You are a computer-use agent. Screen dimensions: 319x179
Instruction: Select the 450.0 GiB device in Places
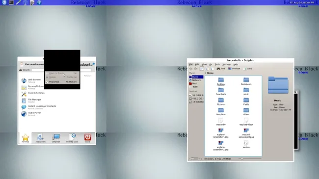click(x=196, y=99)
